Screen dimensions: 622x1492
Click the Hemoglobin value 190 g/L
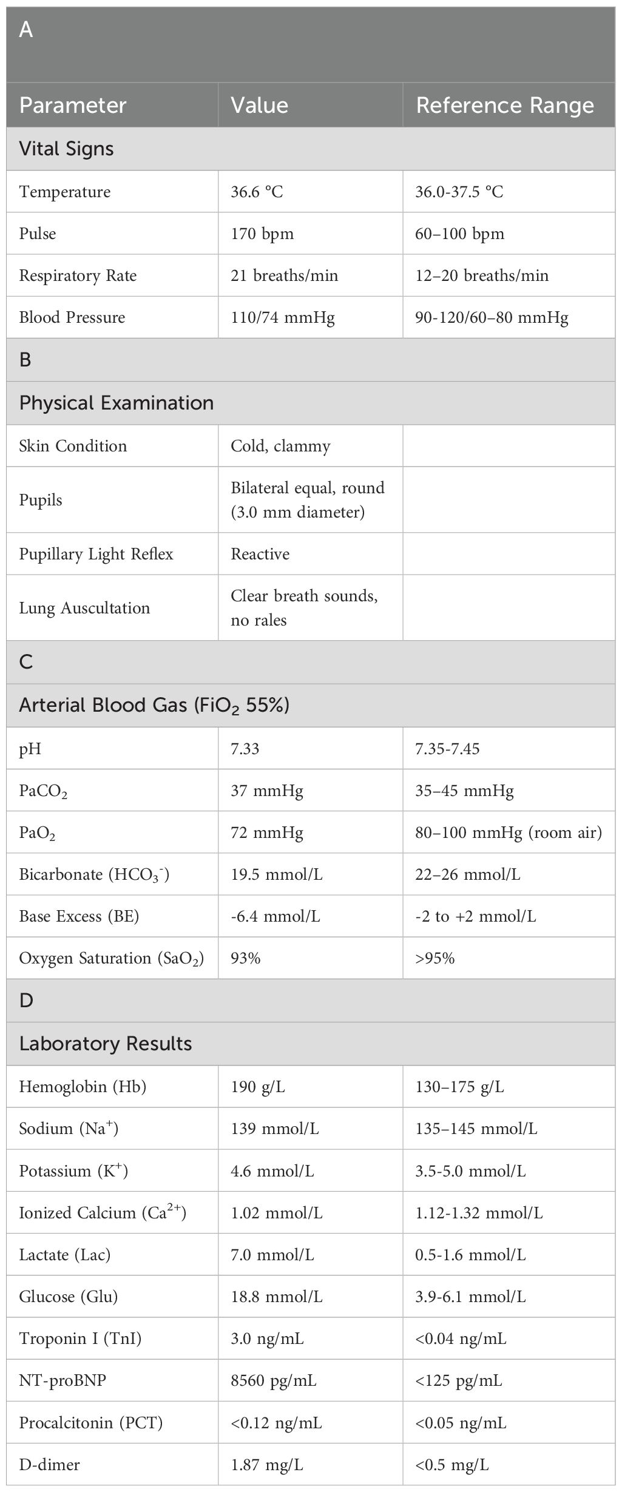(x=258, y=1087)
